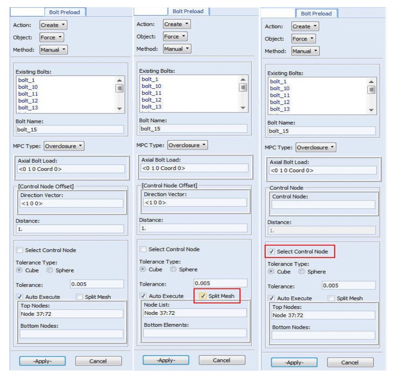The height and width of the screenshot is (378, 394).
Task: Uncheck Split Mesh in the middle panel
Action: click(x=203, y=296)
